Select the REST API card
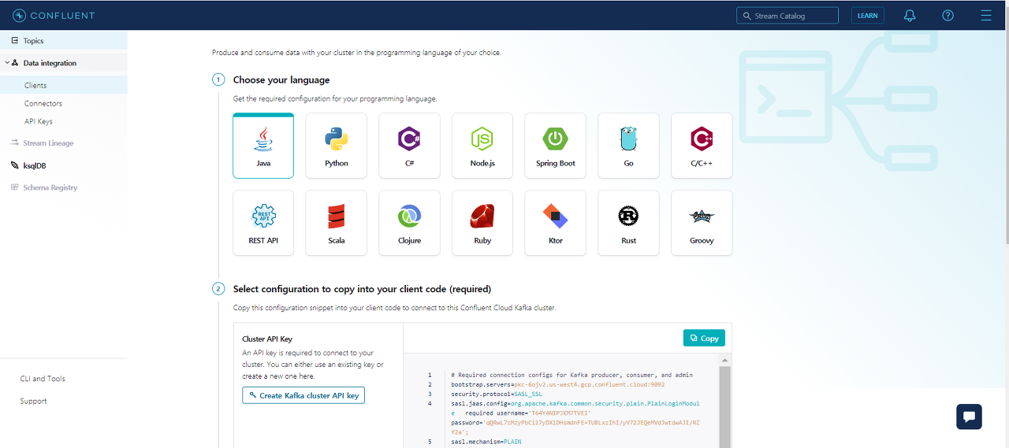 tap(263, 223)
